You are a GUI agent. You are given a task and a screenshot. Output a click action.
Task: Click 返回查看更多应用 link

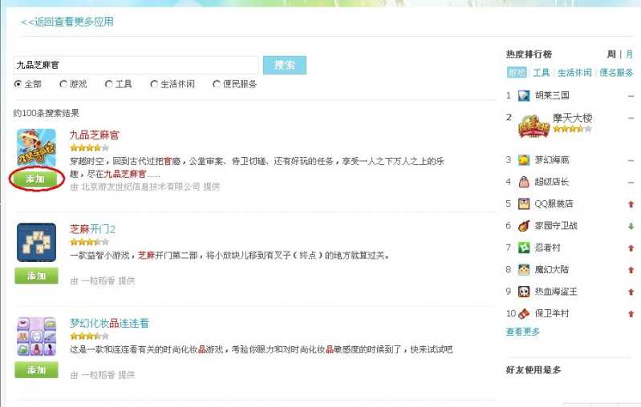coord(67,22)
